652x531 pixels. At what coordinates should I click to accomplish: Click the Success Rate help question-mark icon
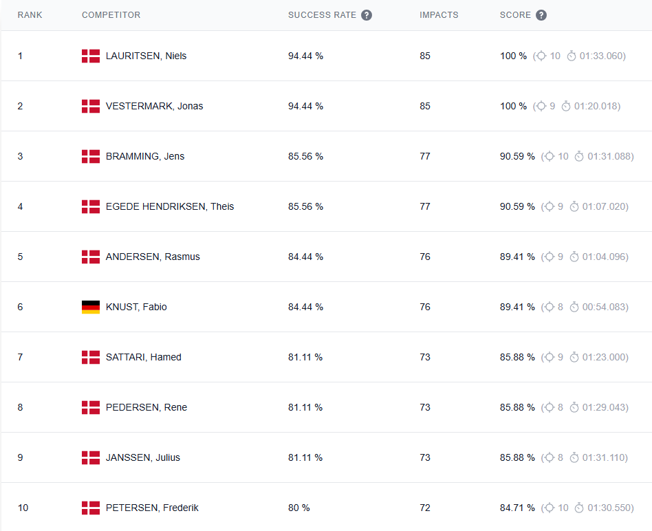click(x=367, y=15)
